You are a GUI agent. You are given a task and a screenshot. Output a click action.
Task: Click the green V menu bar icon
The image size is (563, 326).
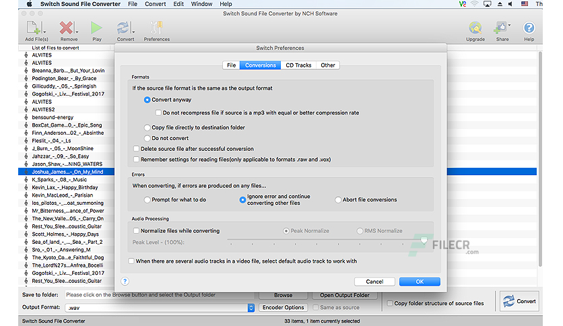click(463, 4)
